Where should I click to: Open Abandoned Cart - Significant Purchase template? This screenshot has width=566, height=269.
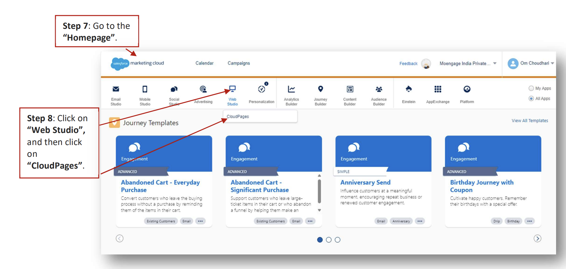(259, 186)
